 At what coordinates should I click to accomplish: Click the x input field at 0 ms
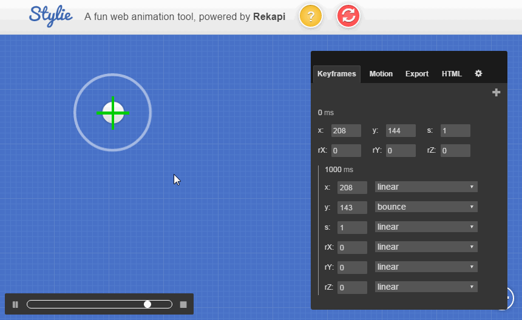[346, 131]
